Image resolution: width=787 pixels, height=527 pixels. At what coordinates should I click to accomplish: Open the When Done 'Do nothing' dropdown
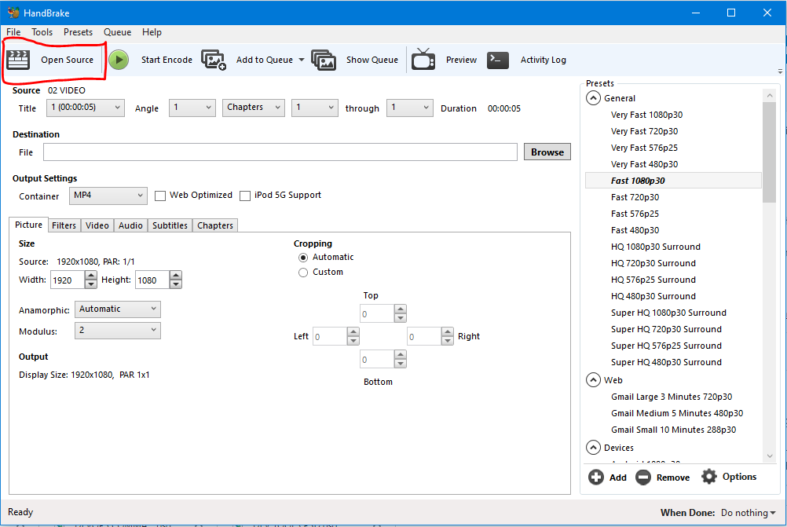(748, 513)
